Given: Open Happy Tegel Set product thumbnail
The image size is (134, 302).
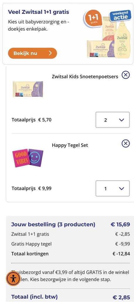Looking at the screenshot, I should pyautogui.click(x=28, y=158).
